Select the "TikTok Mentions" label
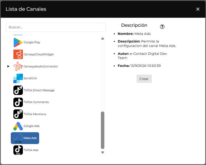Screen dimensions: 206x165 click(35, 114)
